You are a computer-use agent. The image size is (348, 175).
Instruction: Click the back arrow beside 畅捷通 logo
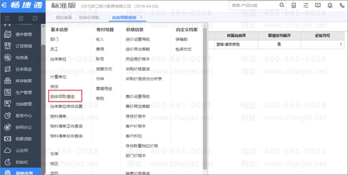4,5
